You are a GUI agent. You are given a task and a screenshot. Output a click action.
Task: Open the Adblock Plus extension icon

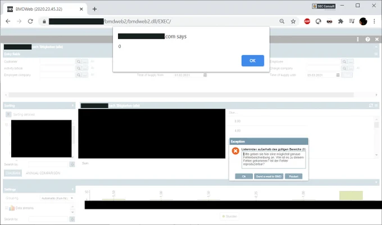(x=307, y=21)
